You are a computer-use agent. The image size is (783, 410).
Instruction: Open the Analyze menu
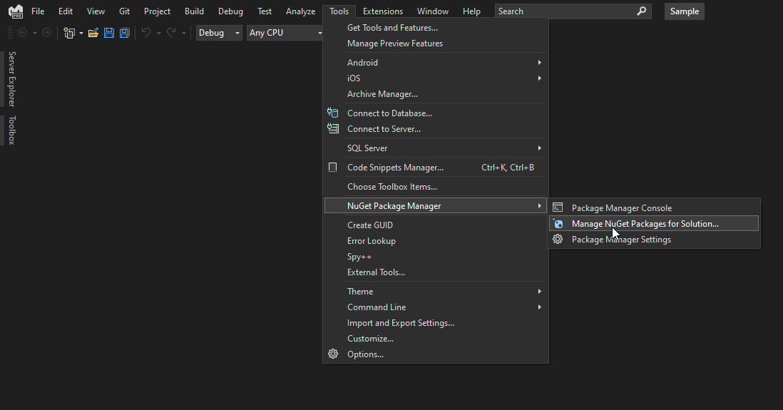point(301,11)
